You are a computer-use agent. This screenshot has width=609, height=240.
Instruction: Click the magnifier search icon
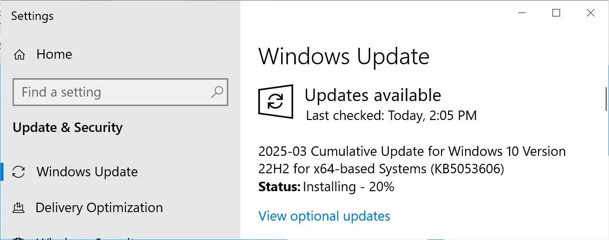pyautogui.click(x=217, y=92)
